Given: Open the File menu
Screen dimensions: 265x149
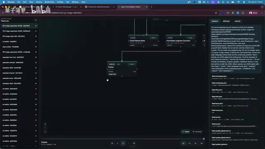Looking at the screenshot, I should point(19,2).
